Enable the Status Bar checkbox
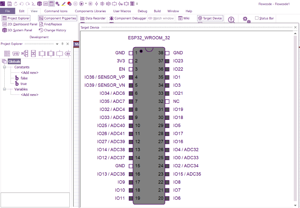The height and width of the screenshot is (208, 300). click(257, 18)
